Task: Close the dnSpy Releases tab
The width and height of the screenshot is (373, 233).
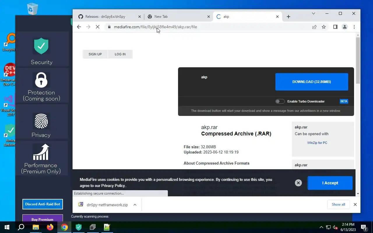Action: [x=139, y=17]
